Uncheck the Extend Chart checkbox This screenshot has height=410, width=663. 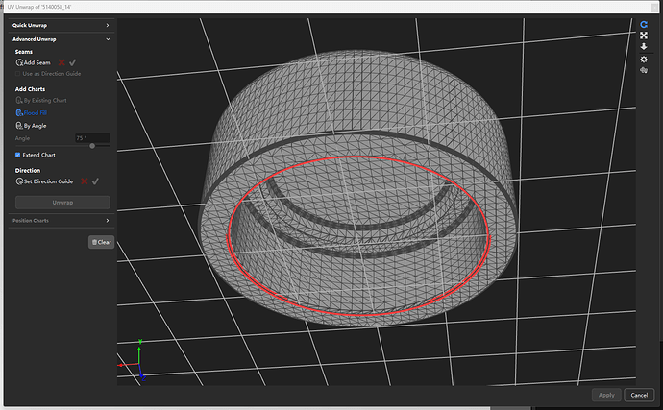point(17,155)
